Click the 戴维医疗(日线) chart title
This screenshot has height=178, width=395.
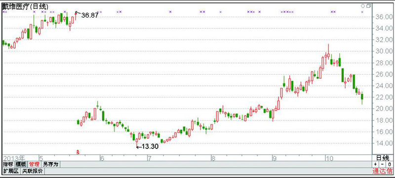coord(25,7)
